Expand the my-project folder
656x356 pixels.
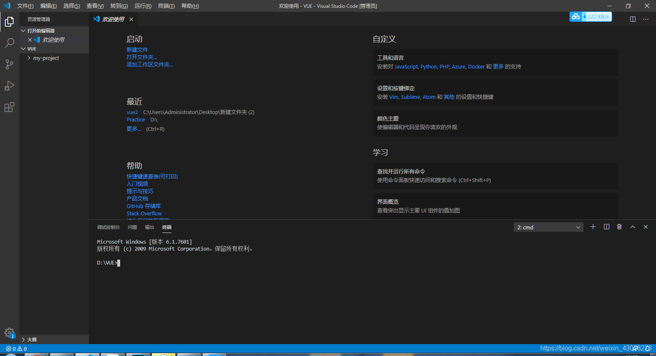(54, 58)
